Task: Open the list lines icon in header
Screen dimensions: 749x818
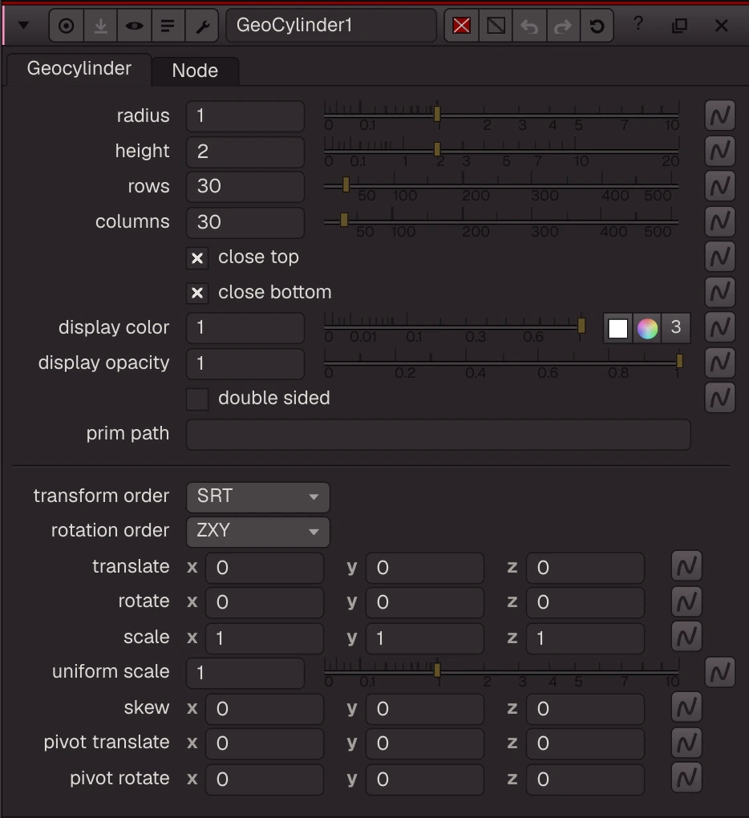Action: coord(168,26)
